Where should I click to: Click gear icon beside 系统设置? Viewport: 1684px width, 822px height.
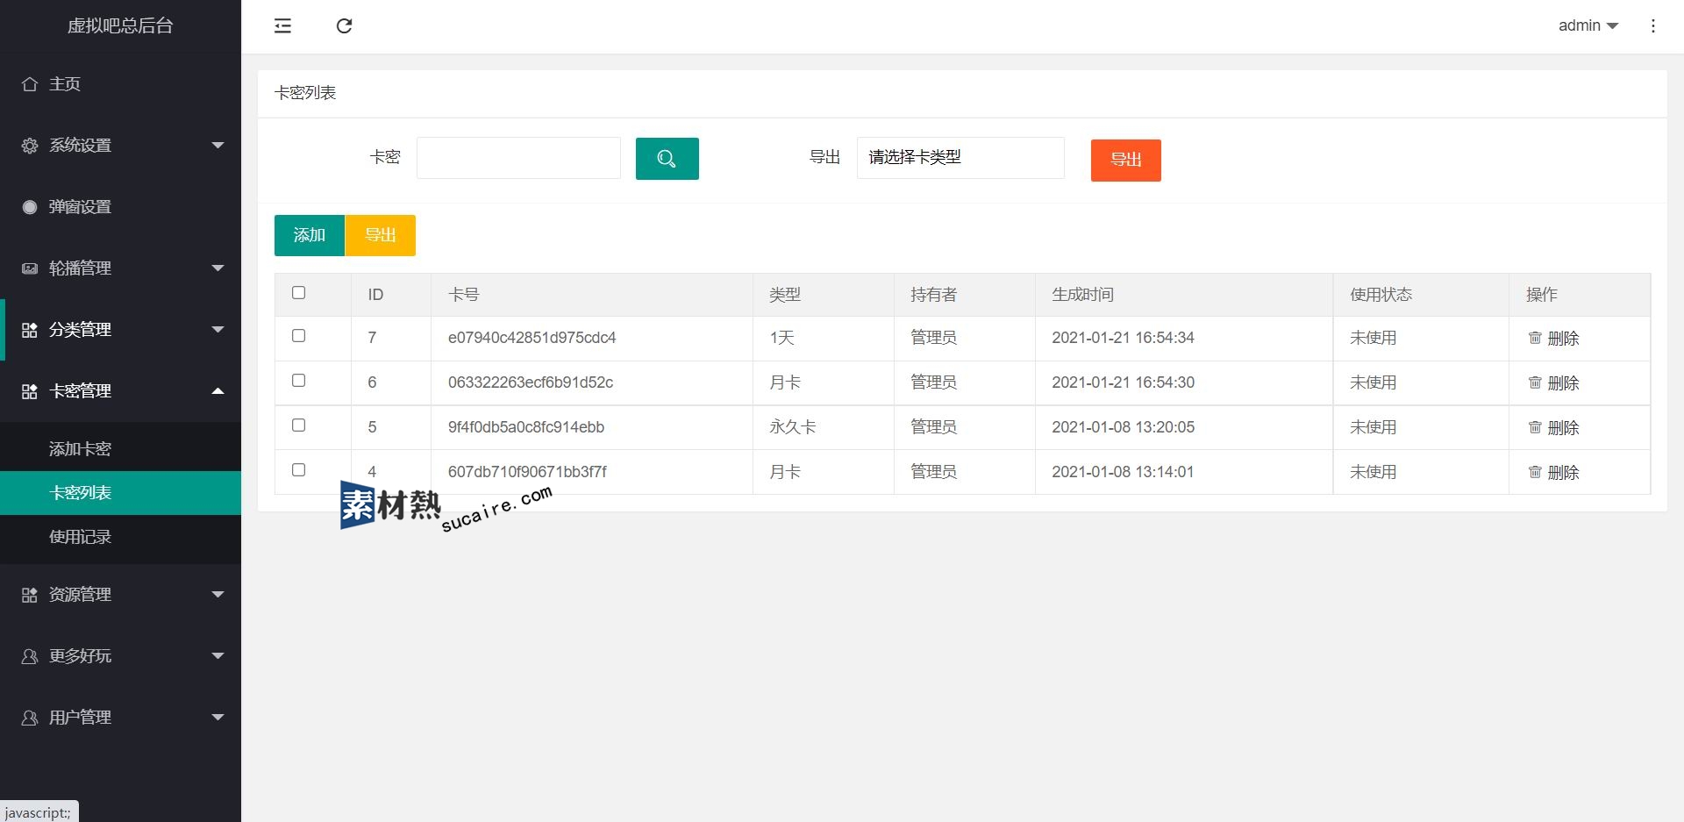click(30, 146)
